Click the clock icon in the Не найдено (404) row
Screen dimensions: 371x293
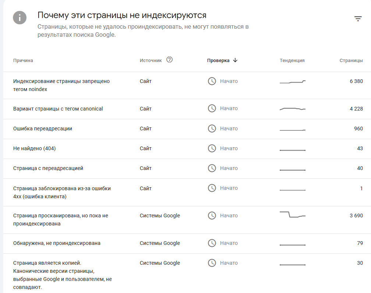coord(212,148)
